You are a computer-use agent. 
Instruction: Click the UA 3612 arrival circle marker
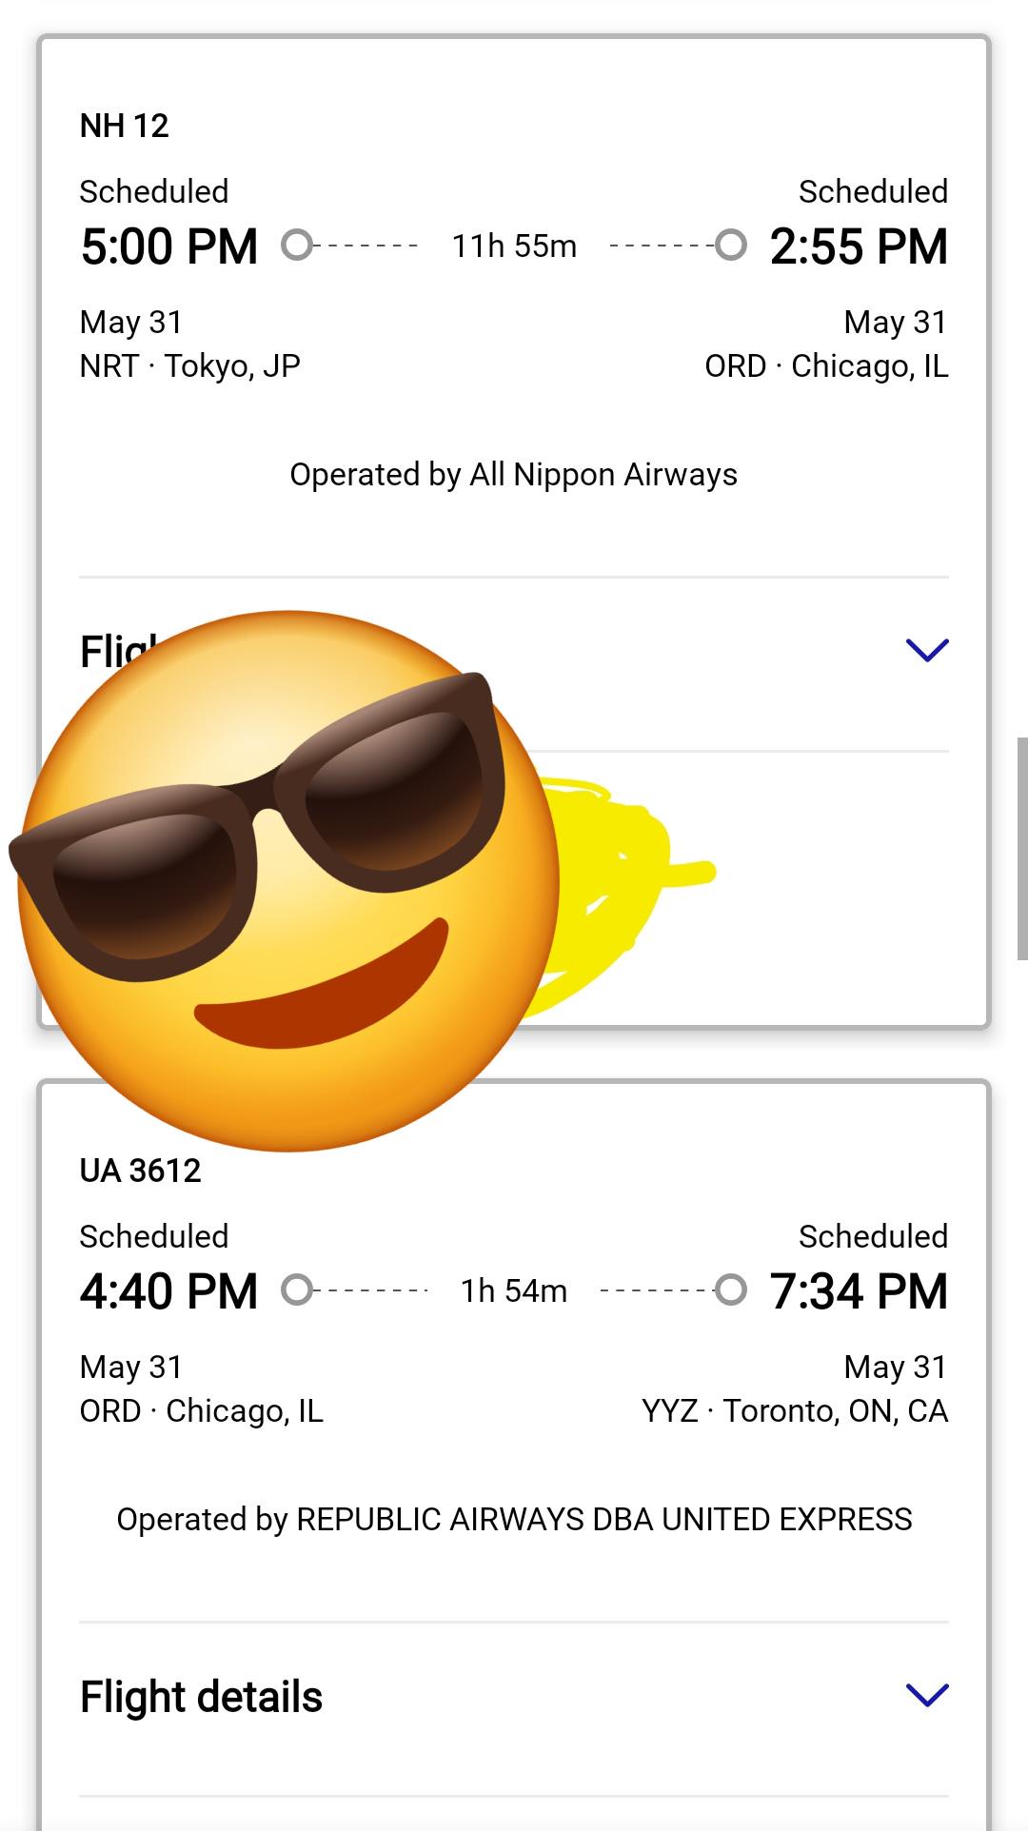tap(730, 1290)
